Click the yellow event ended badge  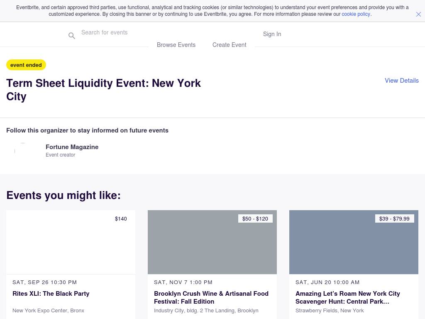pyautogui.click(x=26, y=65)
